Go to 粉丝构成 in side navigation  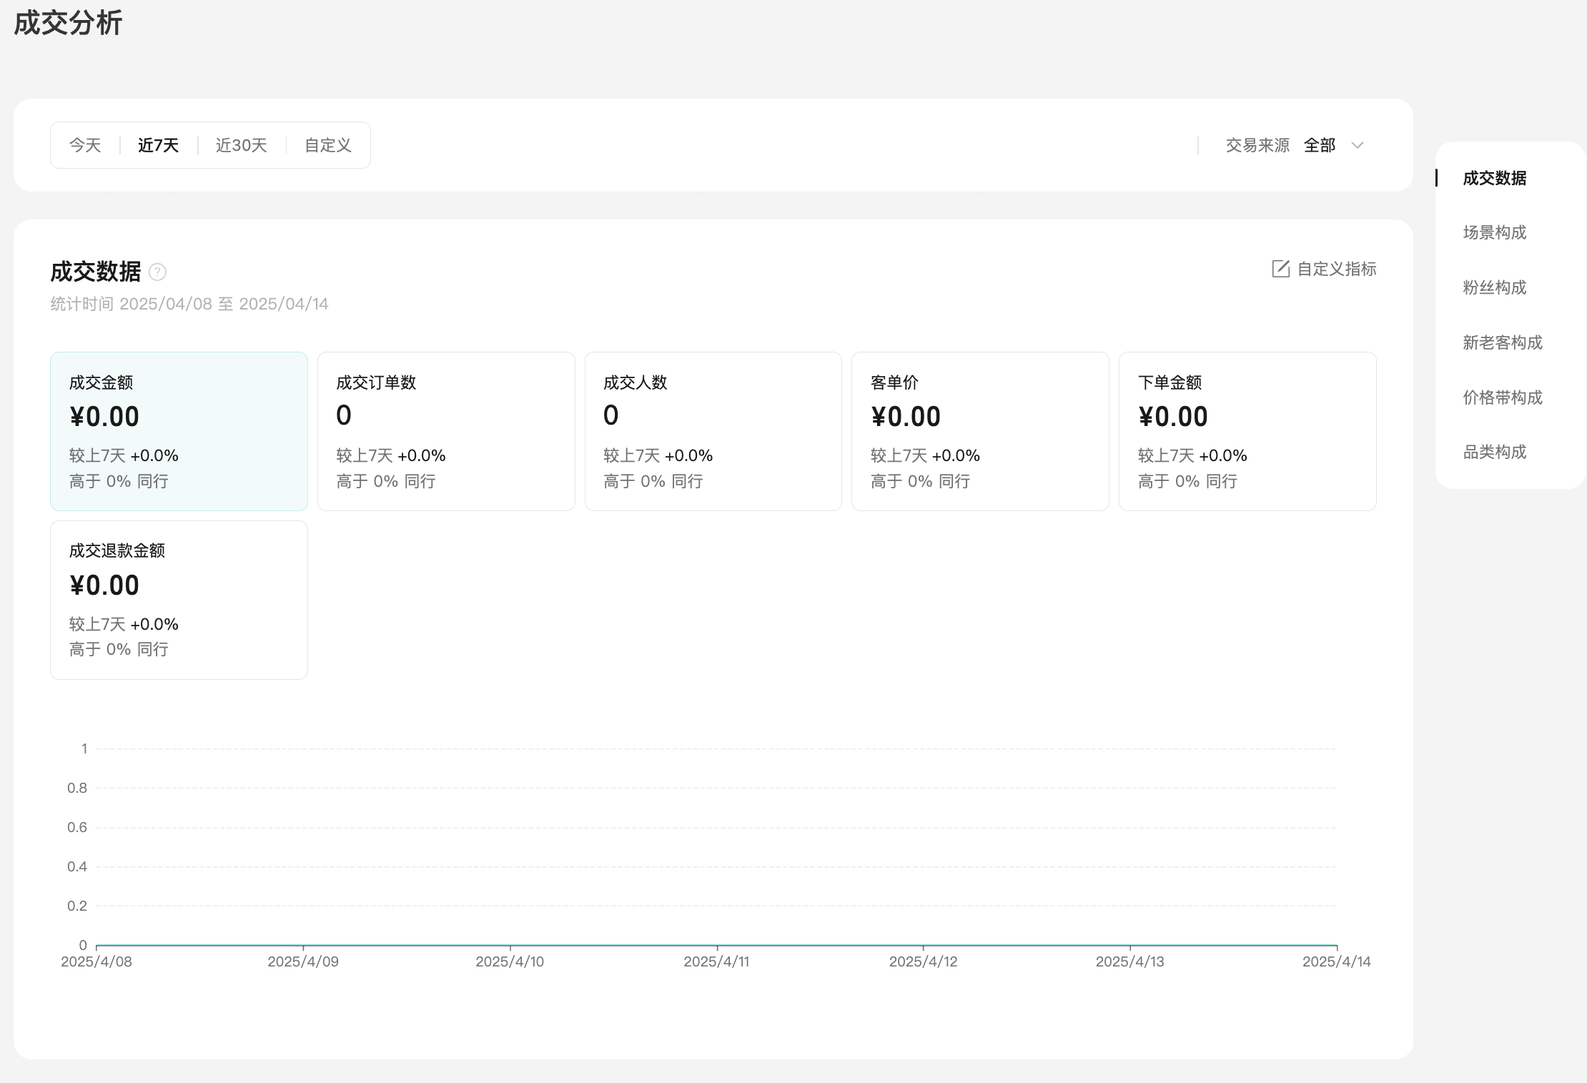[x=1494, y=287]
